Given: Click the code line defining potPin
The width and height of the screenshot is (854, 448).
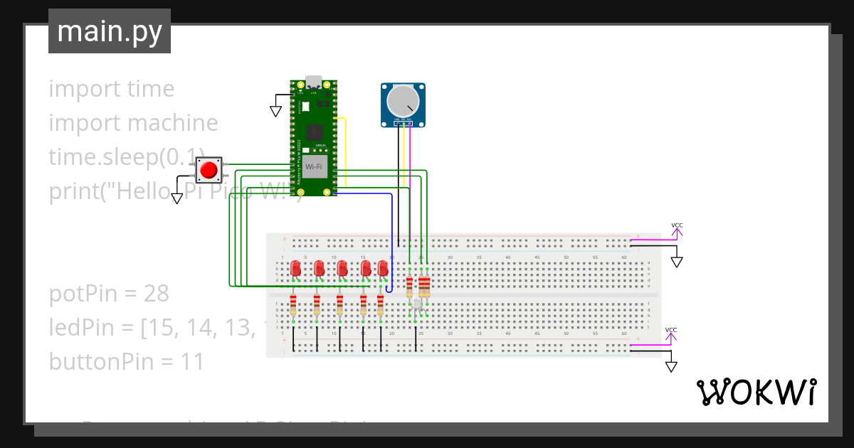Looking at the screenshot, I should tap(108, 294).
